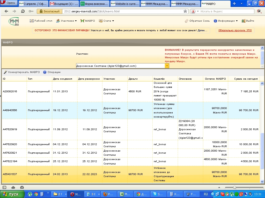The image size is (265, 198).
Task: Launch uTorrent from quick launch
Action: coord(30,194)
